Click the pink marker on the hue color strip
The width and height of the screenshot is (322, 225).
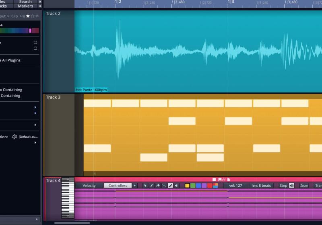pyautogui.click(x=30, y=31)
